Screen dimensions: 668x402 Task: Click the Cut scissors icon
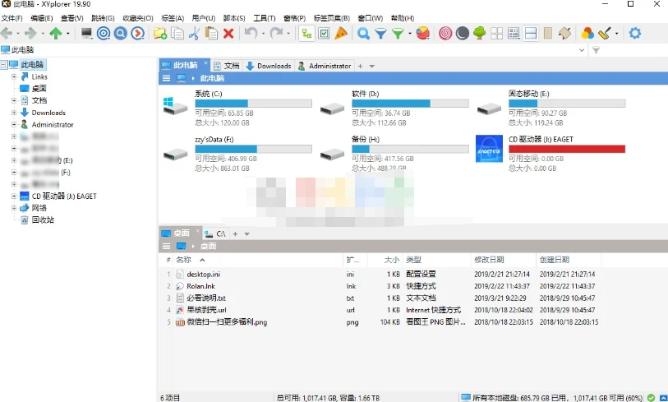coord(194,33)
